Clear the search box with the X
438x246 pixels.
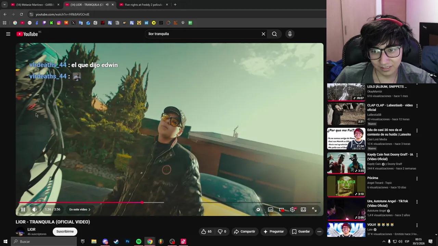point(263,34)
